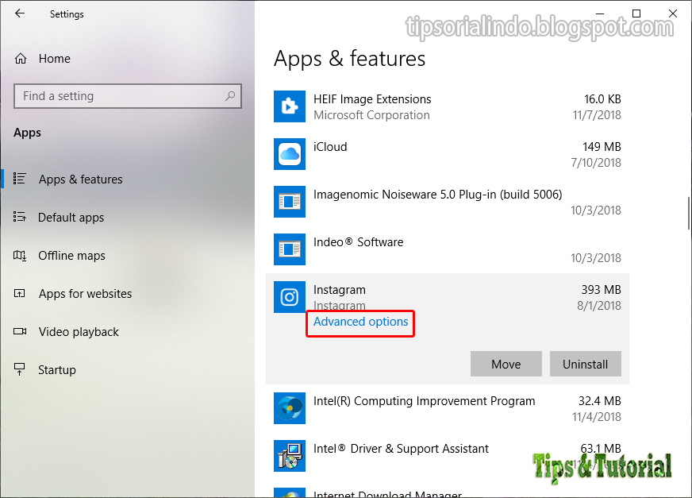Click the Indeo Software app icon
The height and width of the screenshot is (498, 692).
(x=290, y=249)
